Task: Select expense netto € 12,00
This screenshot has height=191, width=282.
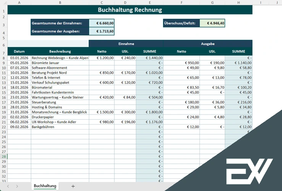Action: click(x=182, y=127)
